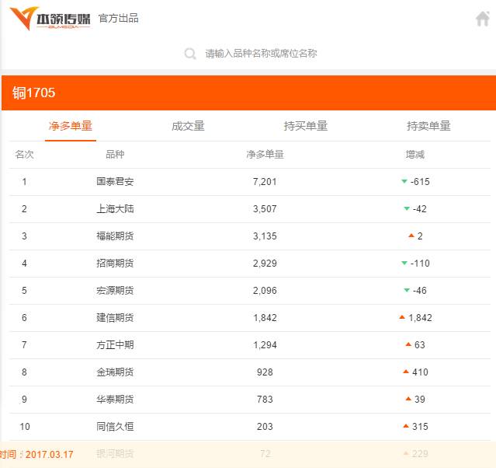Viewport: 496px width, 468px height.
Task: Click the change value -615
Action: [420, 182]
